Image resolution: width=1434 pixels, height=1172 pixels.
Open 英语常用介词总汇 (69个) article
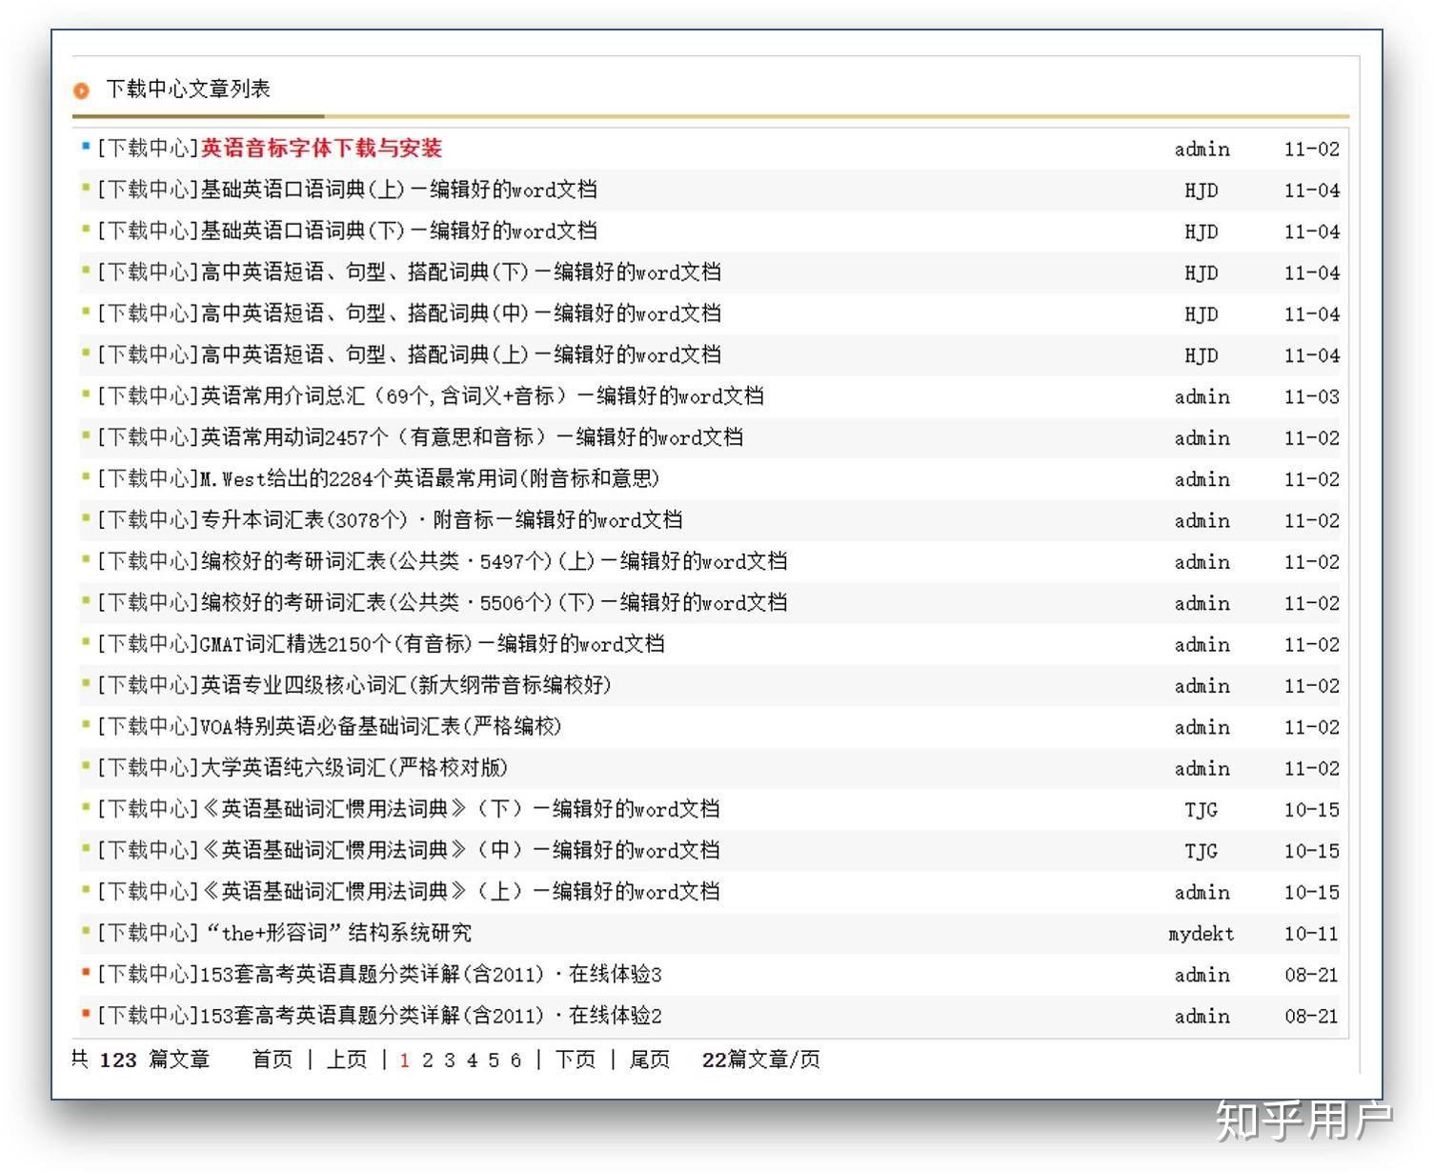[x=481, y=396]
